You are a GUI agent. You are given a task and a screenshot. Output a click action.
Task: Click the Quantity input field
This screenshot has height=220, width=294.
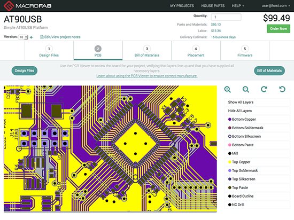(226, 17)
